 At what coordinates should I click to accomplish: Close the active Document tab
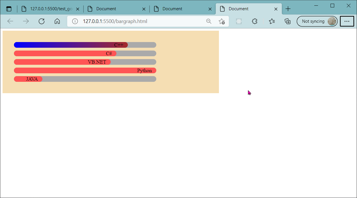pos(276,9)
